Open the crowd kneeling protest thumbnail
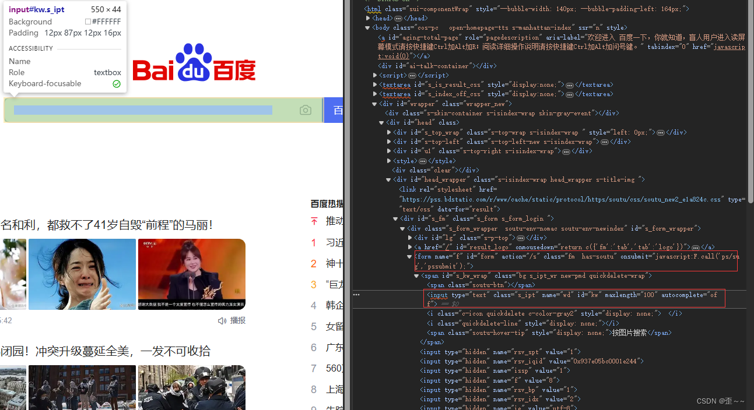Viewport: 754px width, 410px height. (x=82, y=387)
